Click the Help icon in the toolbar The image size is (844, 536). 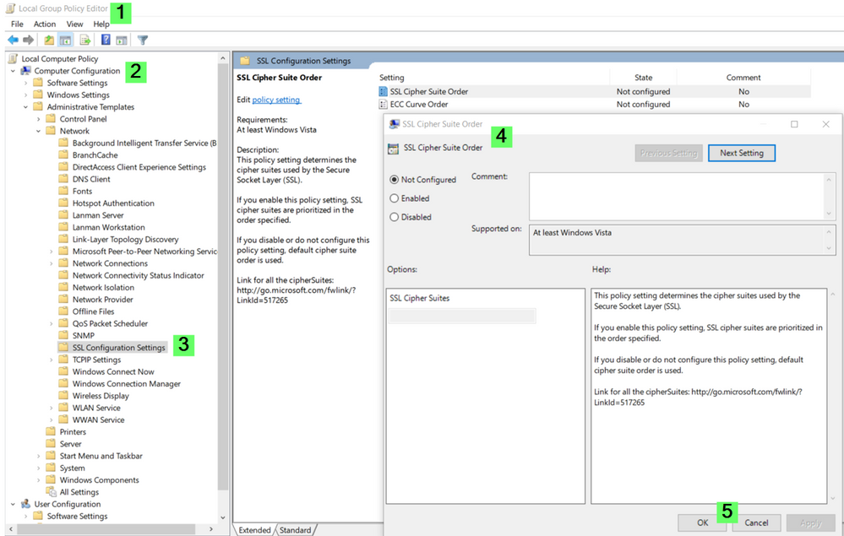105,40
